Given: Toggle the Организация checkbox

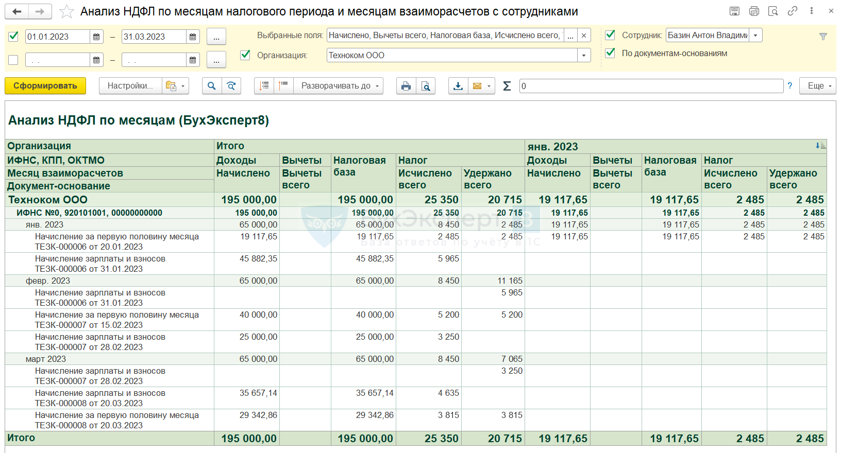Looking at the screenshot, I should coord(245,55).
